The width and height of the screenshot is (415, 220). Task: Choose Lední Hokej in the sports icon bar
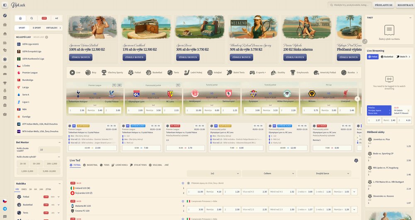tap(193, 73)
